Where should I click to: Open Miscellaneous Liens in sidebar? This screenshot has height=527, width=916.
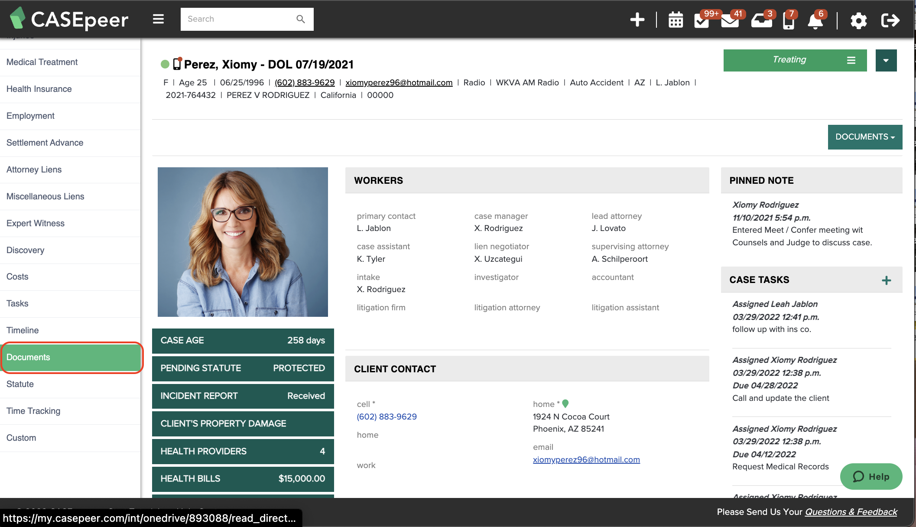70,197
